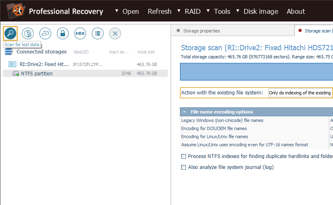The width and height of the screenshot is (333, 205).
Task: Open the dropdown arrow before RAID
Action: tap(179, 11)
